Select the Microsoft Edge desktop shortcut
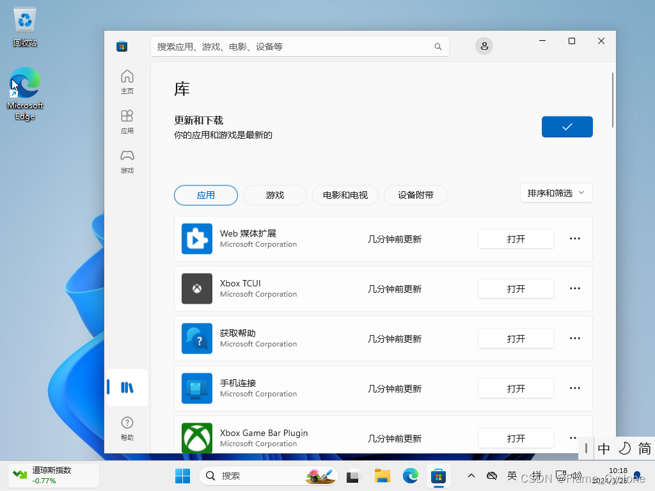655x491 pixels. (25, 93)
